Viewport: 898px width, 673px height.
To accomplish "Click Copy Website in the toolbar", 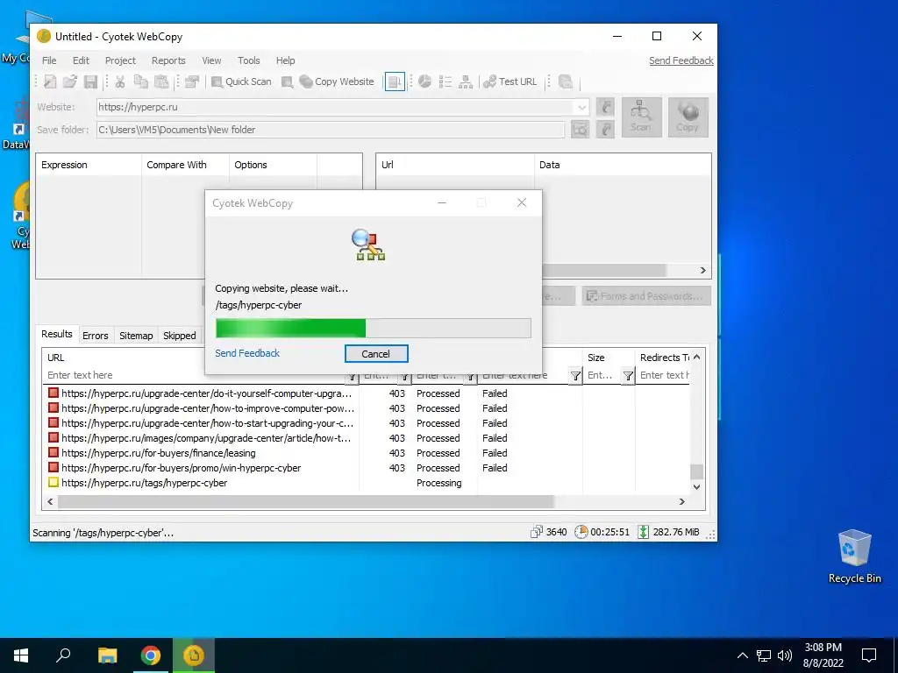I will (x=337, y=81).
